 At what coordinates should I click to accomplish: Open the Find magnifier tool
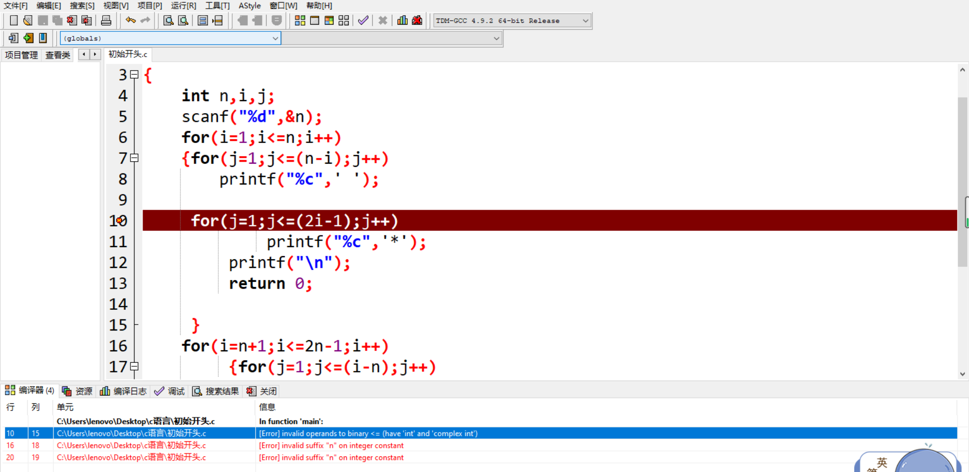(168, 21)
